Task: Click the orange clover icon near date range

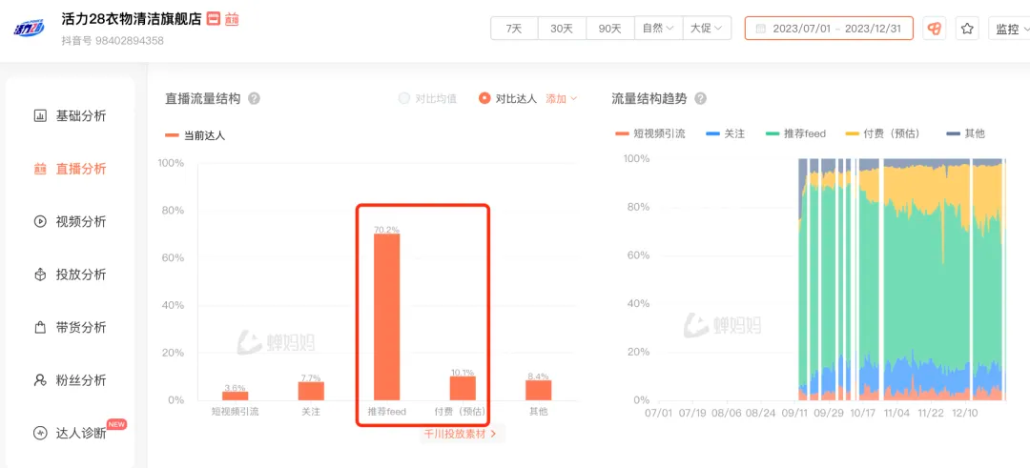Action: coord(935,29)
